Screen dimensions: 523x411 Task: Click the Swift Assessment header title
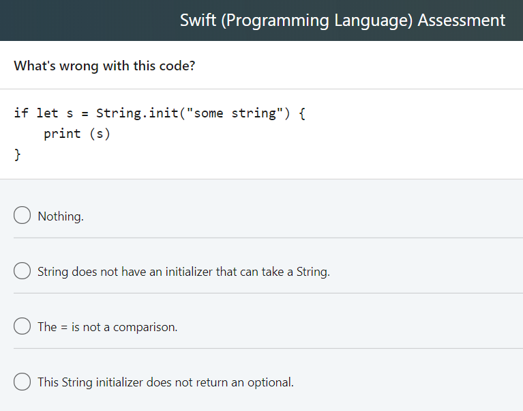(342, 20)
